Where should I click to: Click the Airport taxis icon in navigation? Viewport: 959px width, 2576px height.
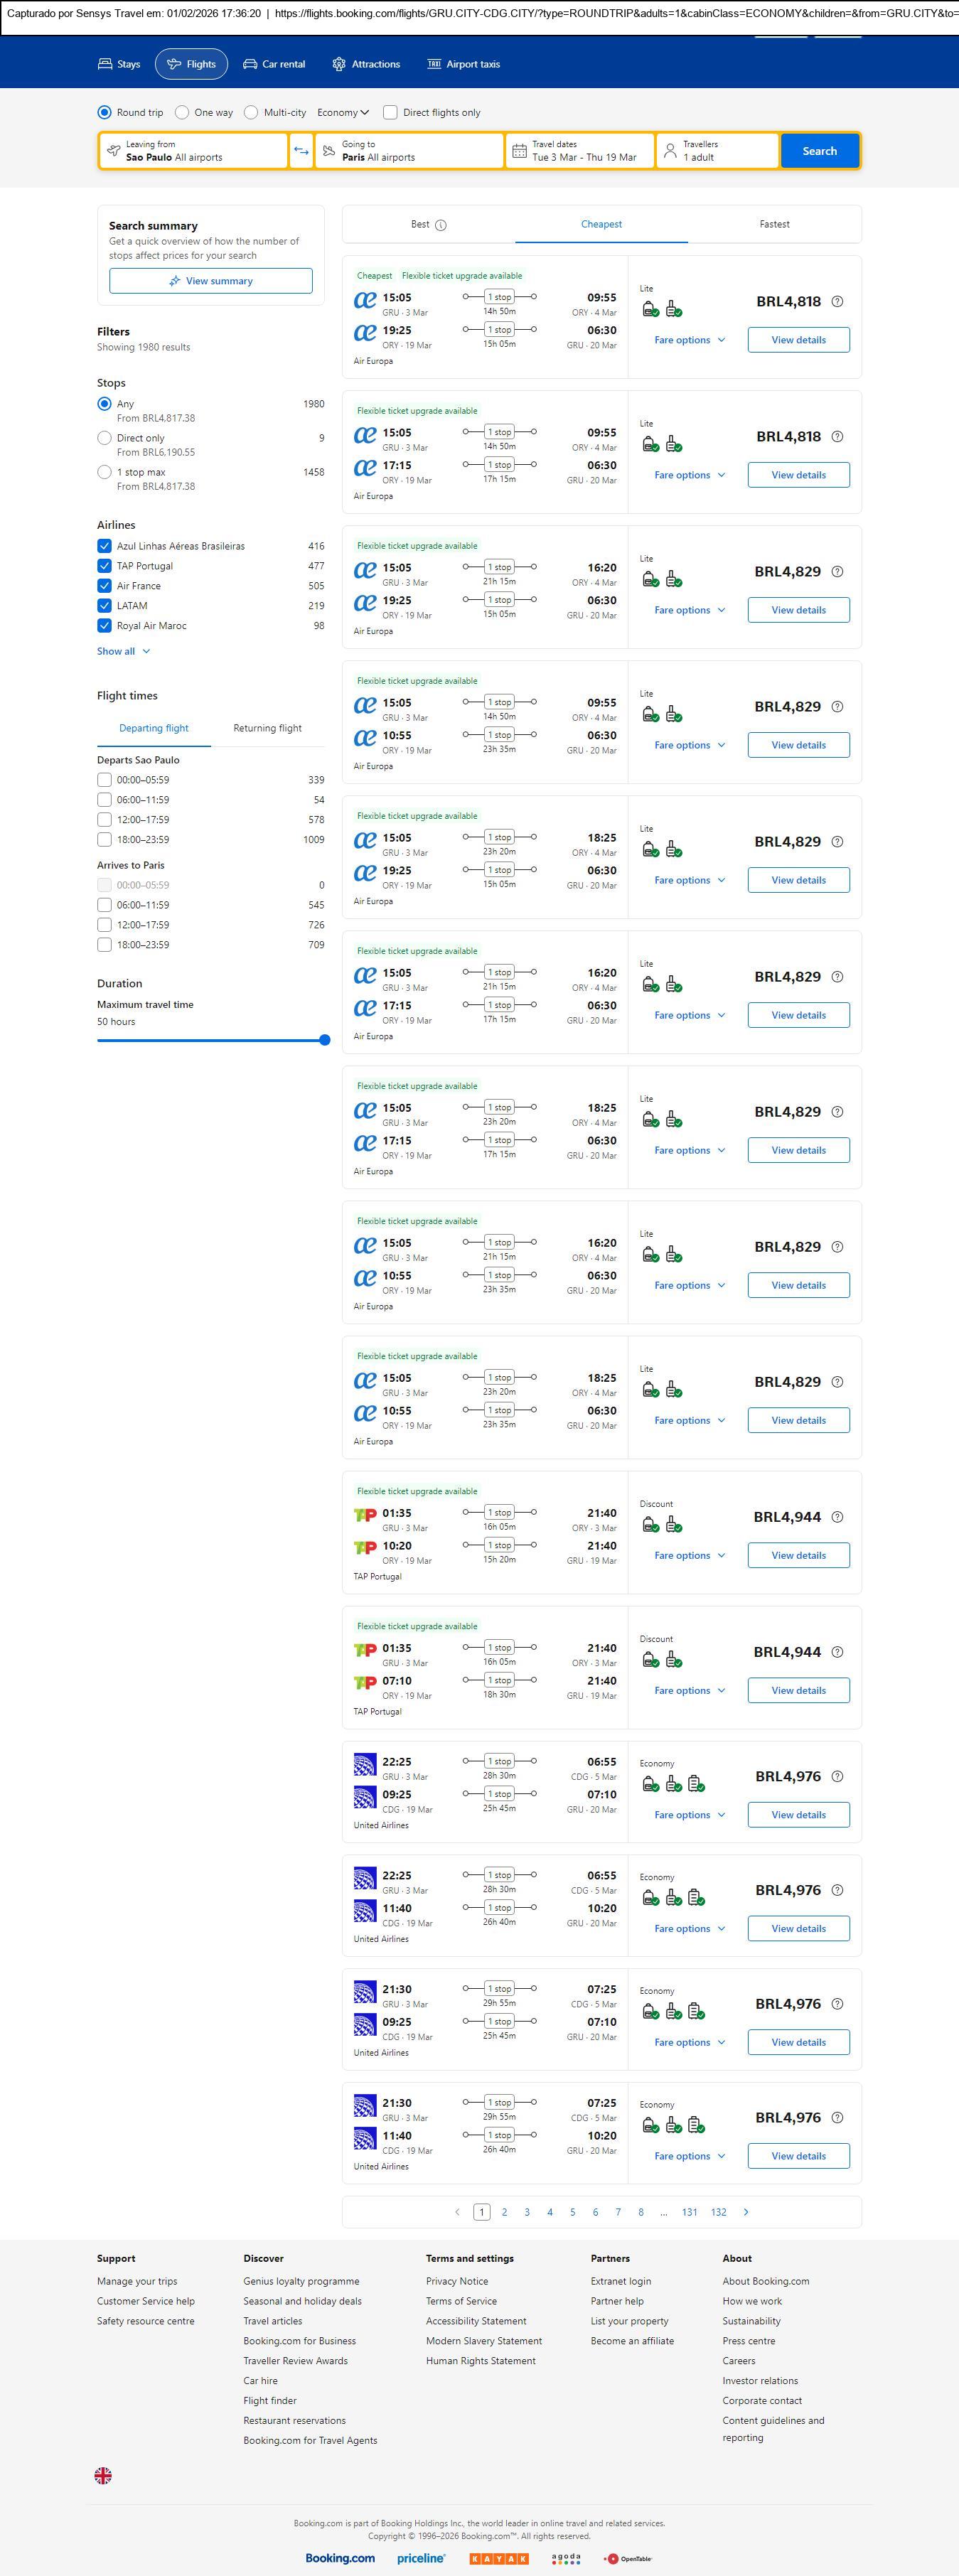pos(434,64)
